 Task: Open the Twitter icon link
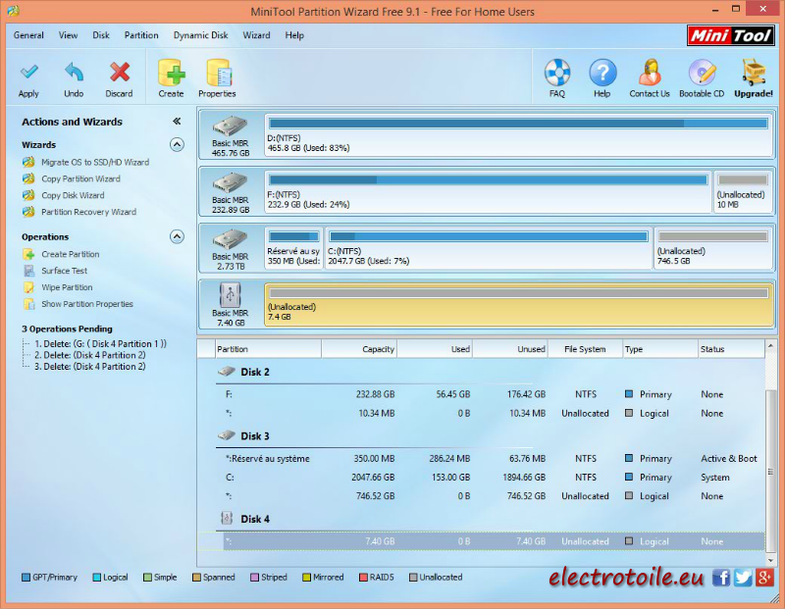point(743,578)
